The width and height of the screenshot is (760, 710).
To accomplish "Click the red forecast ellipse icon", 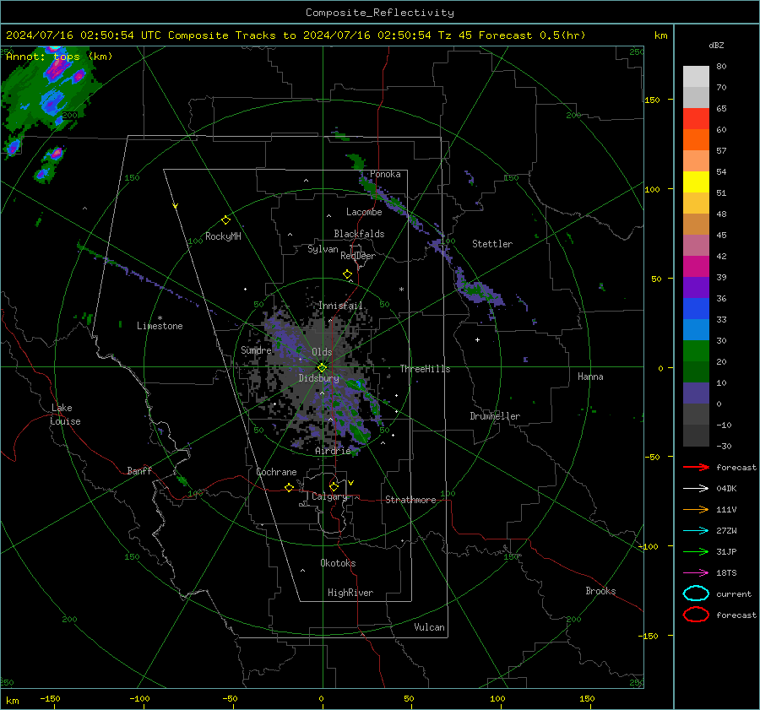I will click(x=696, y=615).
